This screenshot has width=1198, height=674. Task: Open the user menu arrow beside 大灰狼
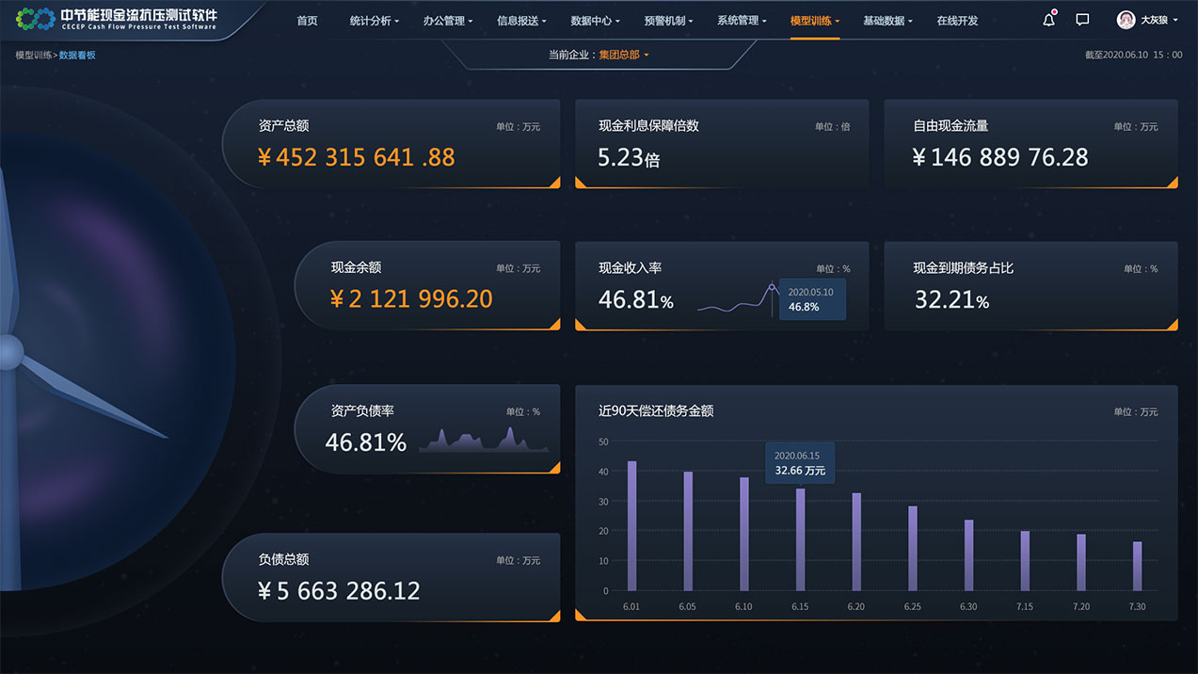coord(1174,20)
